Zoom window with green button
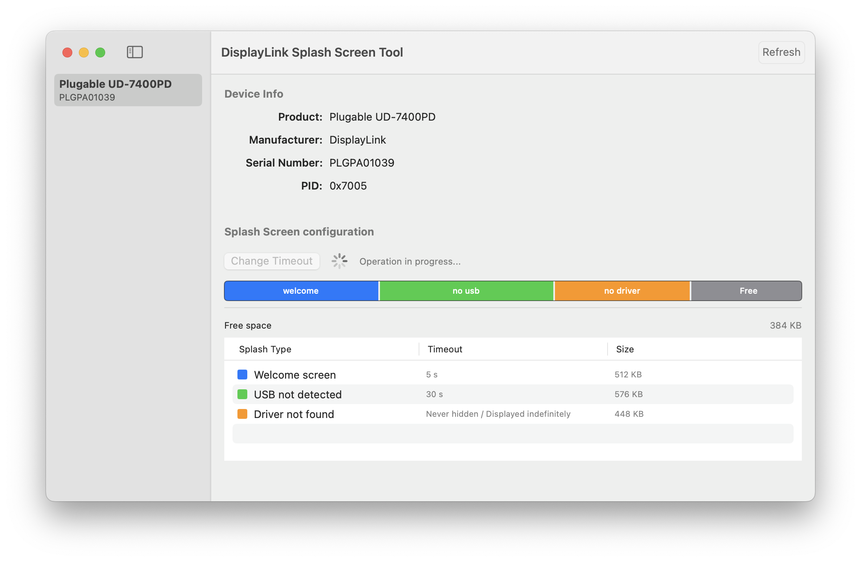The width and height of the screenshot is (861, 562). coord(100,53)
